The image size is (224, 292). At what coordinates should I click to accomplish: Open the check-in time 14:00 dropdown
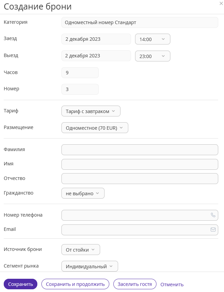tap(153, 39)
